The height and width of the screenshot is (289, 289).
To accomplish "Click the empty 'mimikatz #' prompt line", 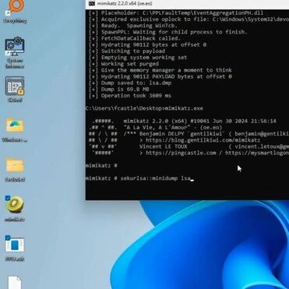I will tap(101, 165).
